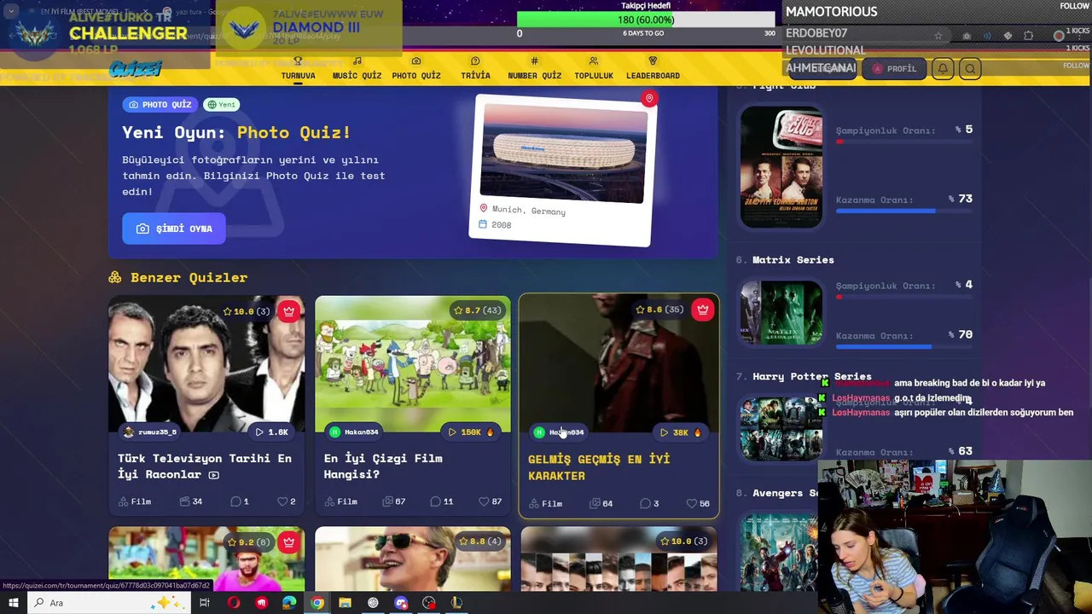Open the Fight Club poster in ranking
The height and width of the screenshot is (614, 1092).
coord(781,167)
